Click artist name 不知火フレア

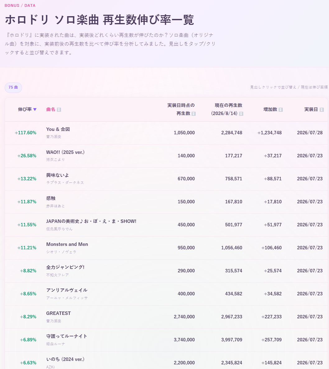pos(58,275)
